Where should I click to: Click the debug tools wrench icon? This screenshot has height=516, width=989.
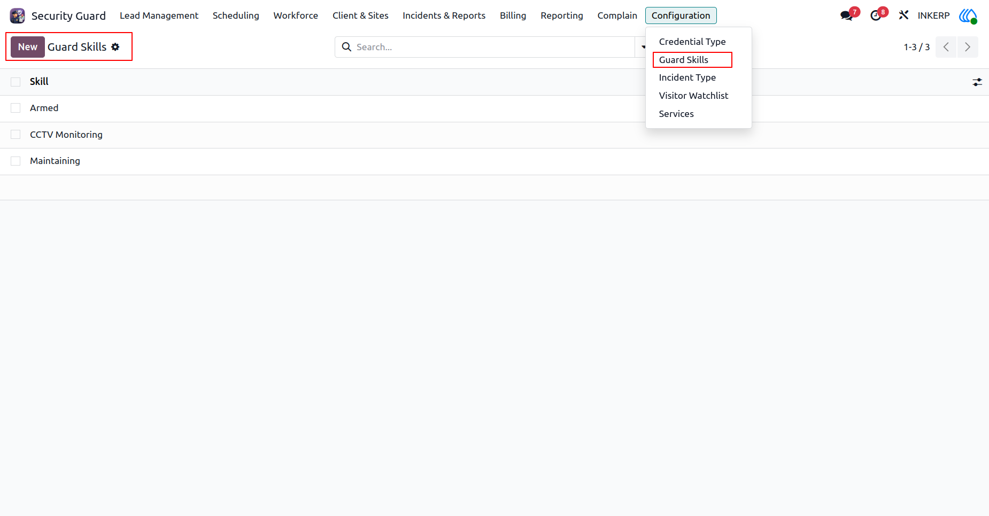click(903, 15)
